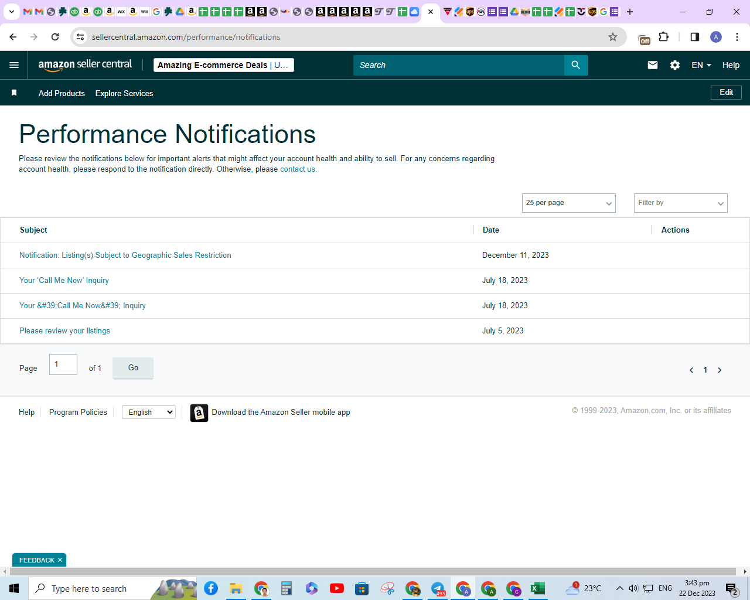Click the July 5, 2023 date cell
This screenshot has width=750, height=600.
[503, 330]
